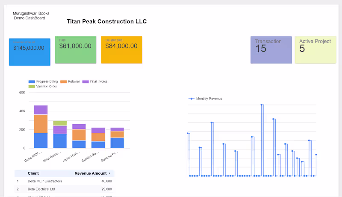Click the Delta MEP purple Final Invoice bar segment
The height and width of the screenshot is (197, 342).
[x=41, y=110]
